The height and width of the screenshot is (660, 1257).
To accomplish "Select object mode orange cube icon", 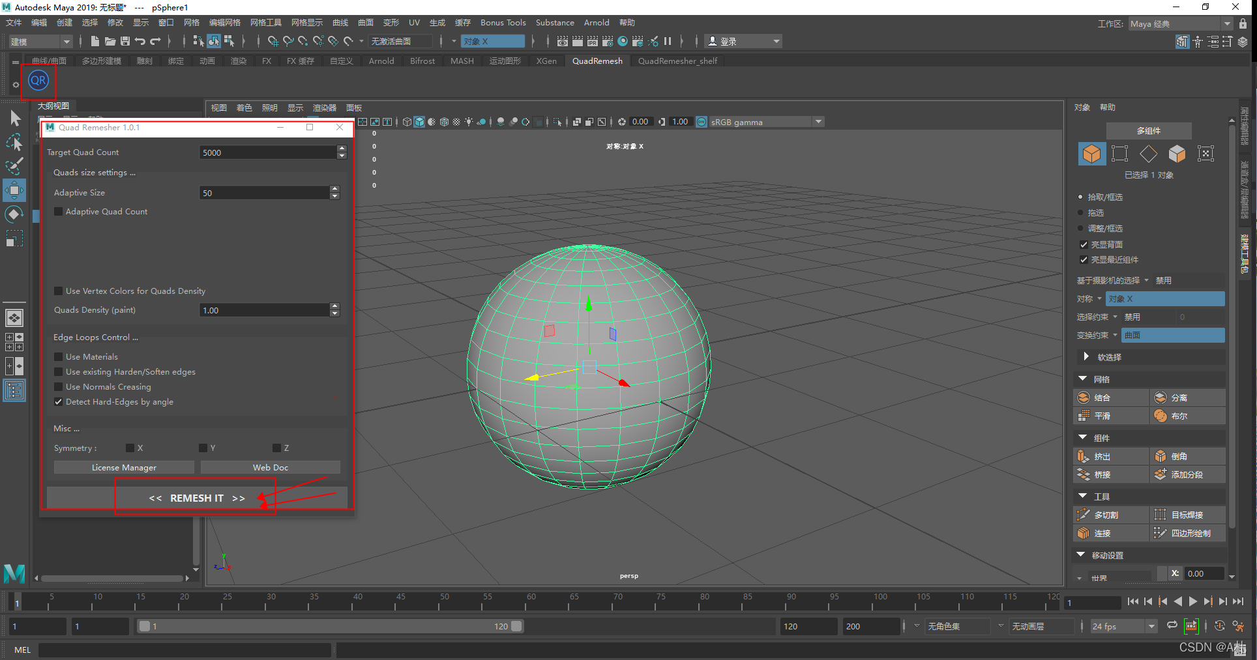I will click(1091, 154).
